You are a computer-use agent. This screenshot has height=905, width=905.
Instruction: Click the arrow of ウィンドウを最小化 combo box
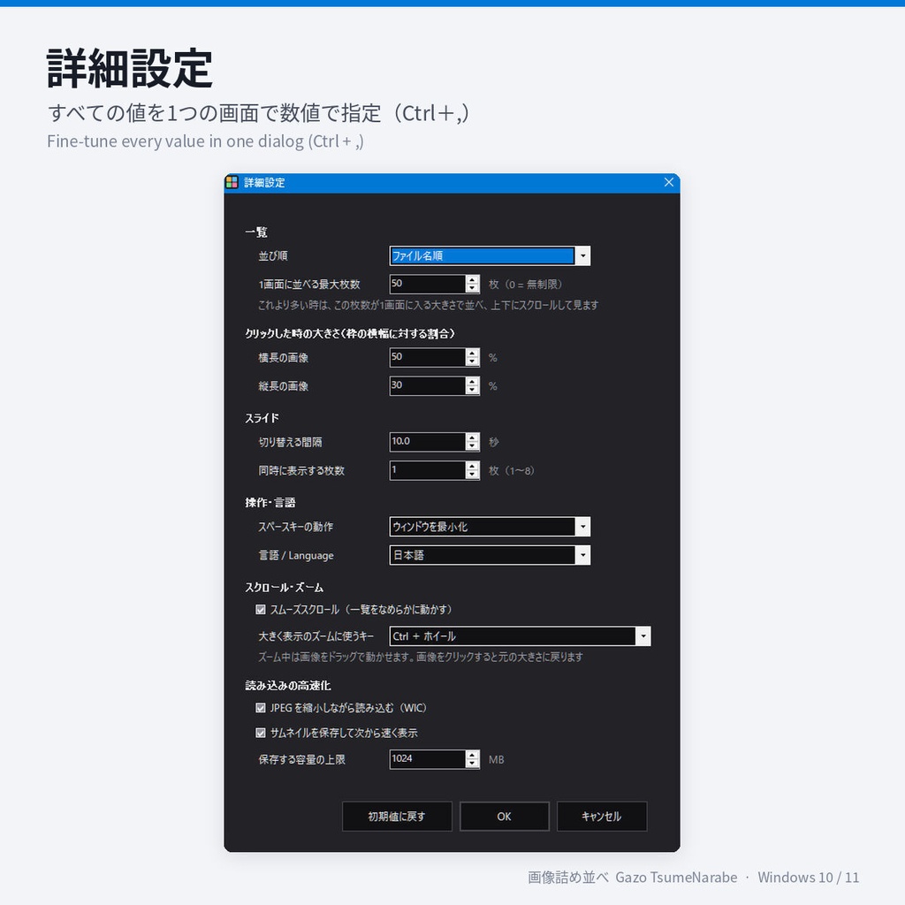(x=583, y=527)
